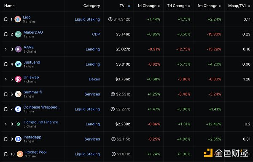Toggle bookmark for MakerDAO
This screenshot has height=162, width=253.
tap(6, 35)
